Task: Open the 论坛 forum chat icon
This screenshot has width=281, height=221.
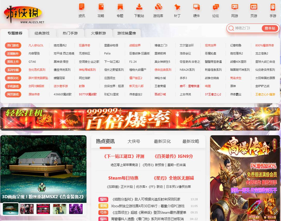Action: 215,7
